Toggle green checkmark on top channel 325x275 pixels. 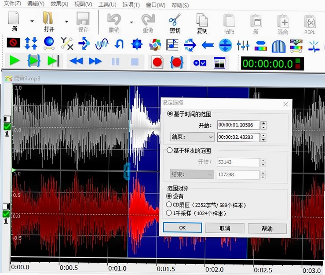coord(7,127)
